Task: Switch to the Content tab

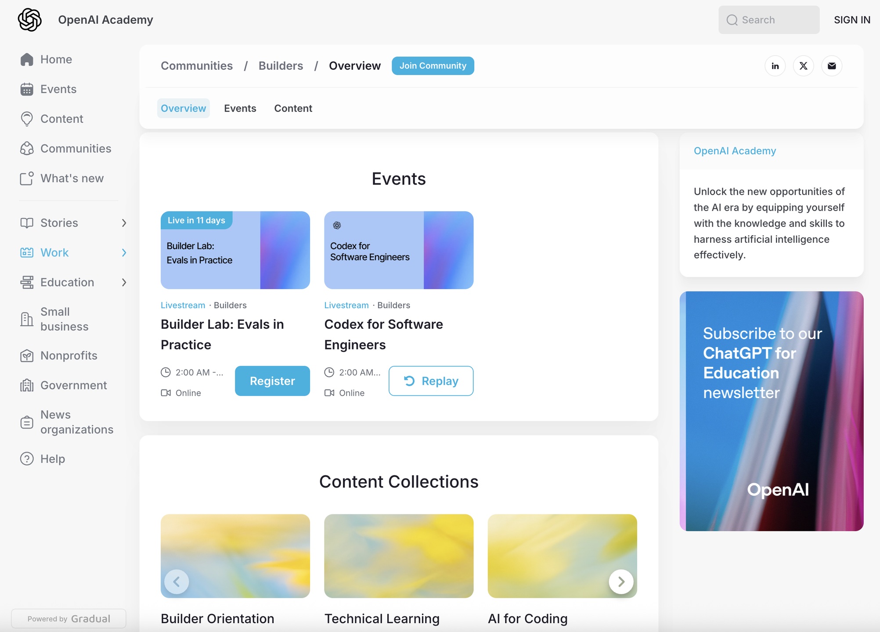Action: [293, 108]
